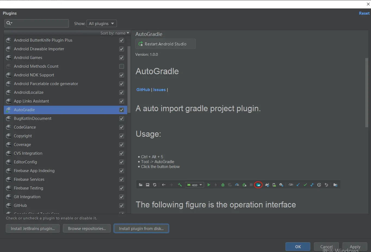The image size is (371, 252).
Task: Uncheck the App Links Assistant checkbox
Action: [121, 101]
